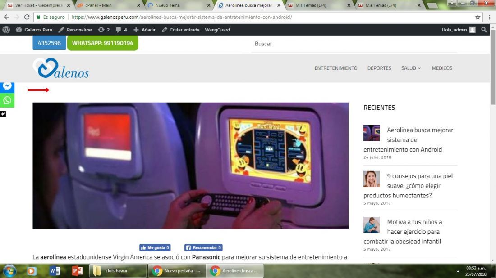The image size is (496, 278).
Task: Open Añadir new content menu
Action: tap(145, 30)
